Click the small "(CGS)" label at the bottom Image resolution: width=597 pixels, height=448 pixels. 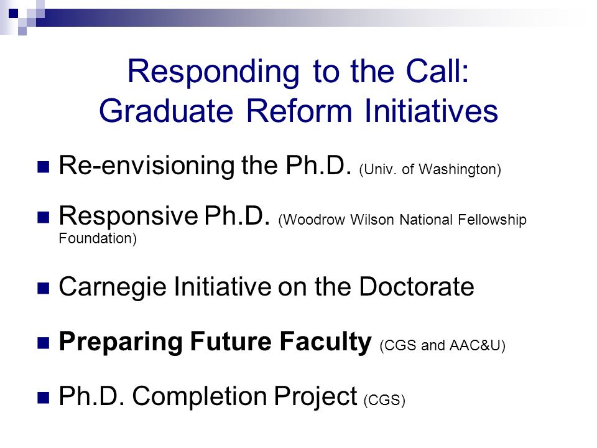pyautogui.click(x=384, y=400)
